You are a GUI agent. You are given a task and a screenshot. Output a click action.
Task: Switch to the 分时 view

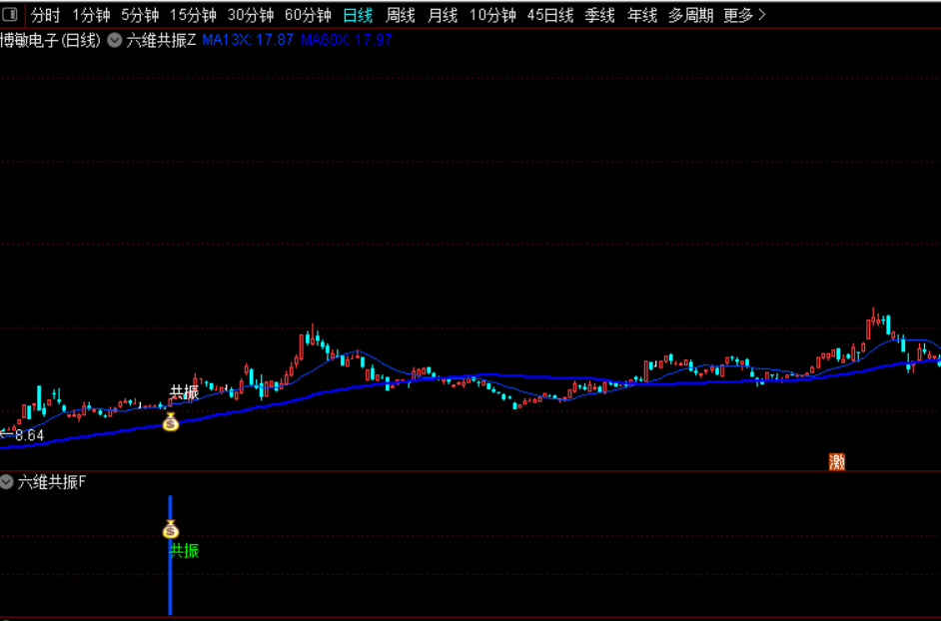click(46, 15)
